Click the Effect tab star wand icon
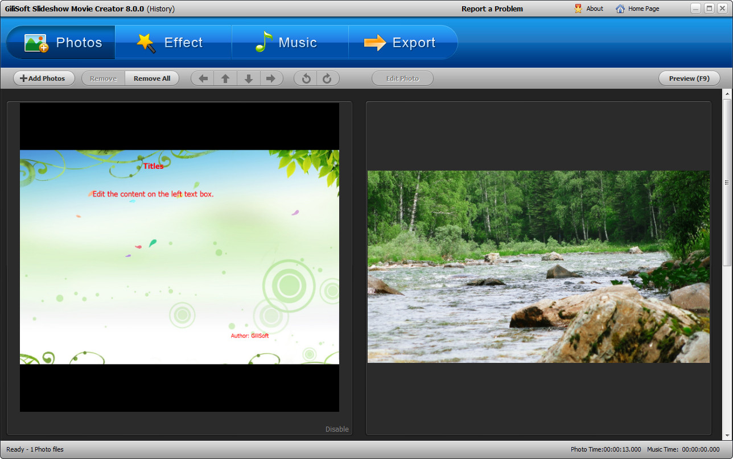The image size is (733, 459). coord(146,43)
